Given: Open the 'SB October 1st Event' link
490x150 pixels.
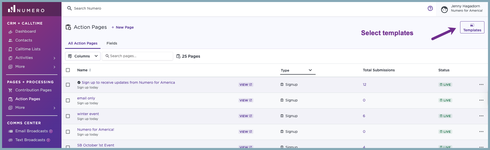Looking at the screenshot, I should point(96,145).
